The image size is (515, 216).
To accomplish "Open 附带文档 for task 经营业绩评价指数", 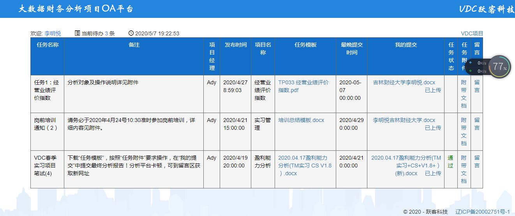I will click(464, 94).
